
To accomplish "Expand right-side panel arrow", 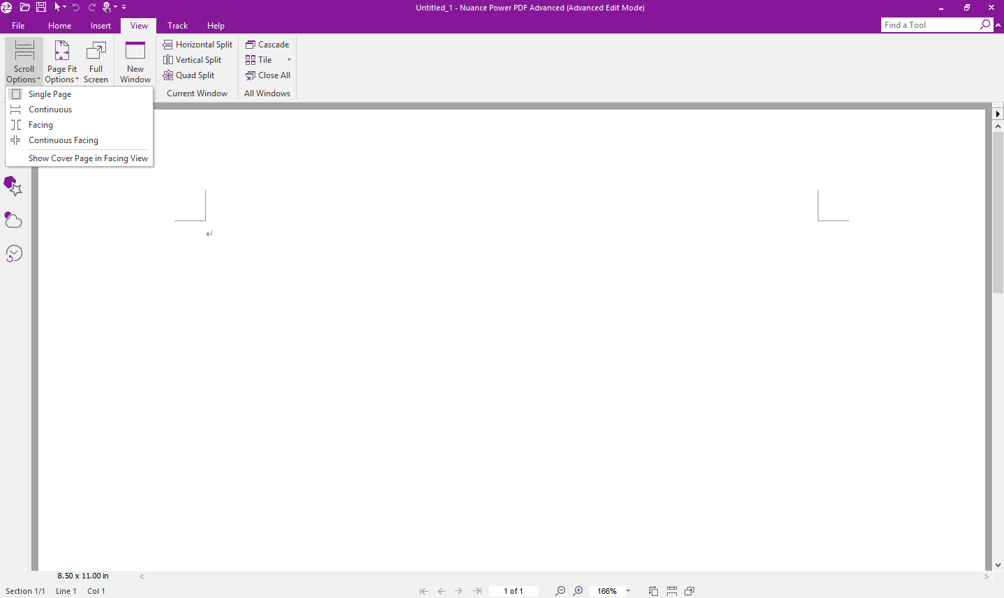I will coord(998,114).
